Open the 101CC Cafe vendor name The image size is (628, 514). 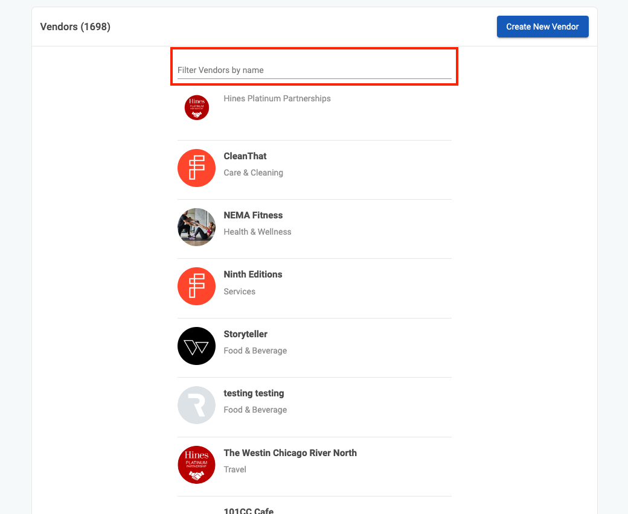click(x=248, y=510)
